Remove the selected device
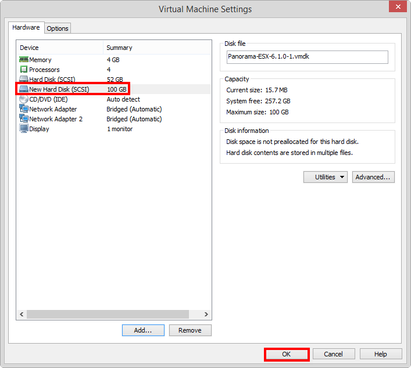This screenshot has width=411, height=368. click(190, 330)
